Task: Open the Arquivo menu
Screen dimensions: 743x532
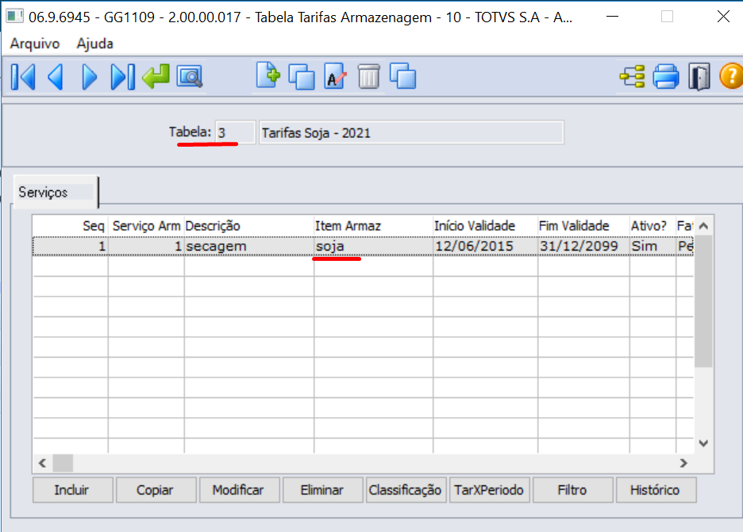Action: pyautogui.click(x=35, y=44)
